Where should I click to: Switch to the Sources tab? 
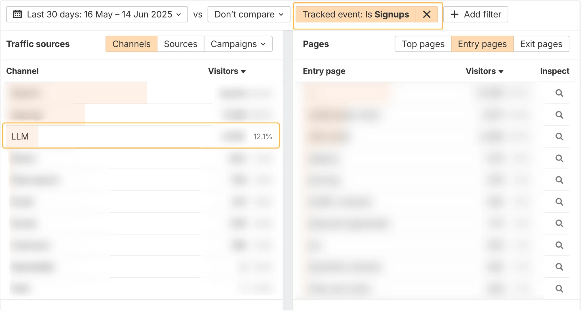[180, 44]
